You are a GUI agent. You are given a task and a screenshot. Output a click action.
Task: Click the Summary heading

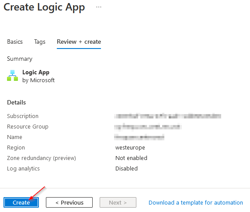tap(20, 59)
